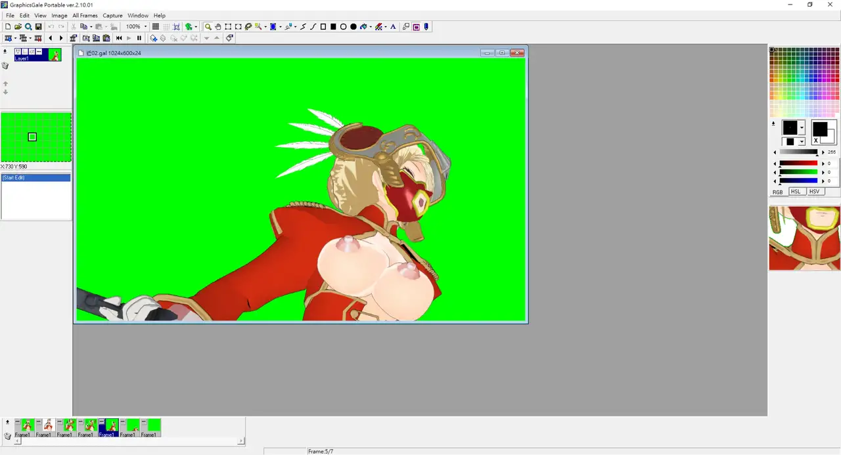Expand the pen shape dropdown arrow
841x455 pixels.
click(802, 142)
